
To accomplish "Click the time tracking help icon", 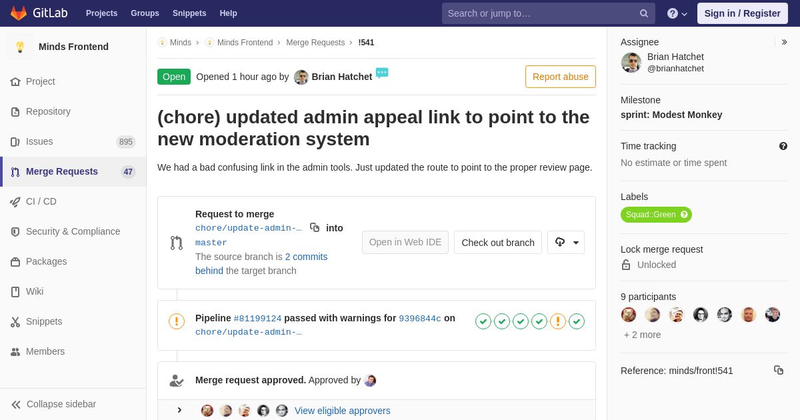I will pos(783,146).
